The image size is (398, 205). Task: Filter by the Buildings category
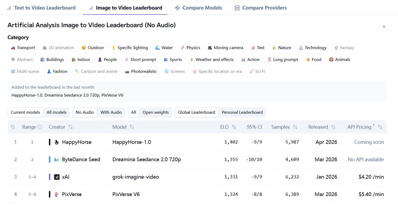click(x=52, y=59)
